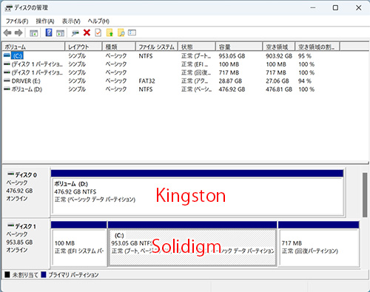This screenshot has width=370, height=292.
Task: Select the ディスク 1 header panel
Action: tap(26, 243)
